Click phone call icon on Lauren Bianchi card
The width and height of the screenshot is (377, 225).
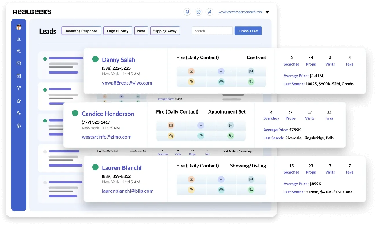[x=251, y=190]
